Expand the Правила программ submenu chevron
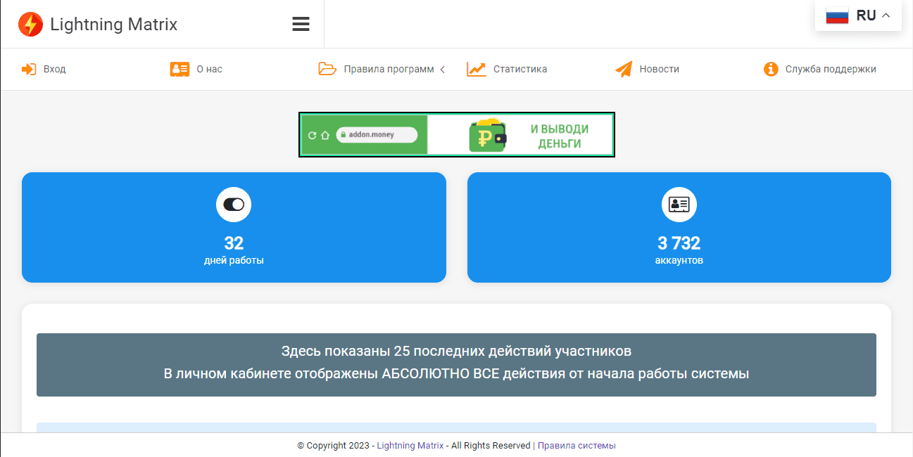 (443, 70)
